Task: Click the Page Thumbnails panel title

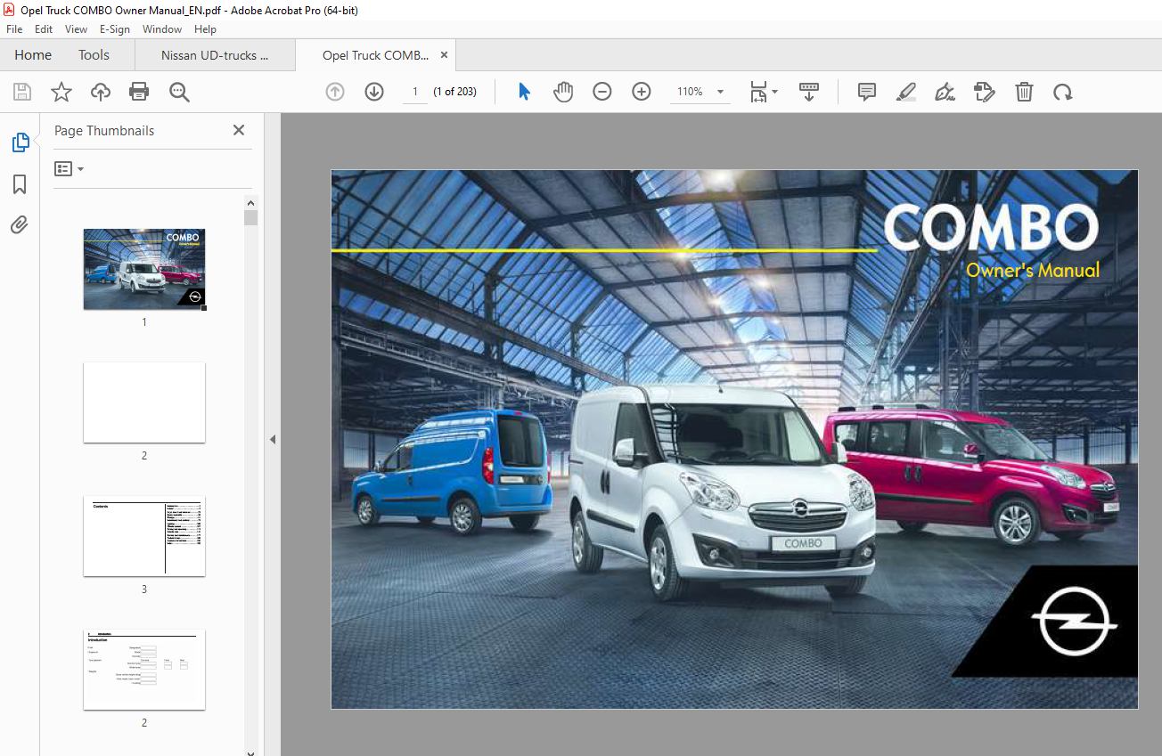Action: click(104, 130)
